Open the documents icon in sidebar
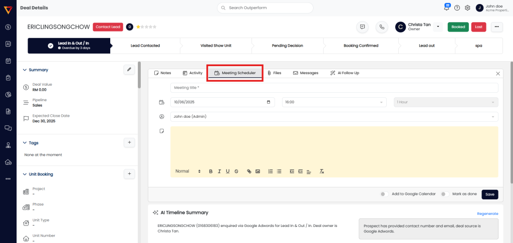 pos(8,112)
